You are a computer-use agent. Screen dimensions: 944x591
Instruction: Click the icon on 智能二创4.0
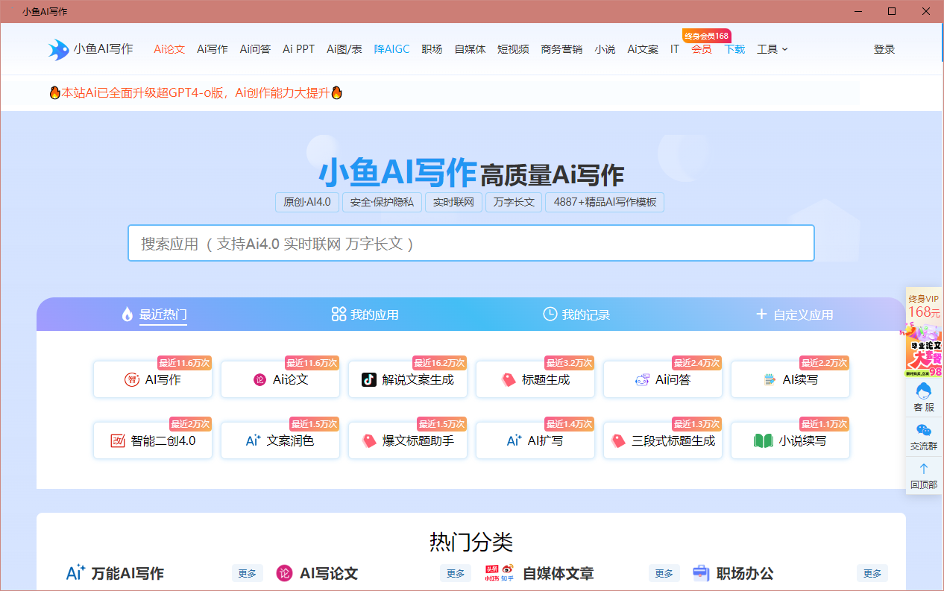click(118, 441)
